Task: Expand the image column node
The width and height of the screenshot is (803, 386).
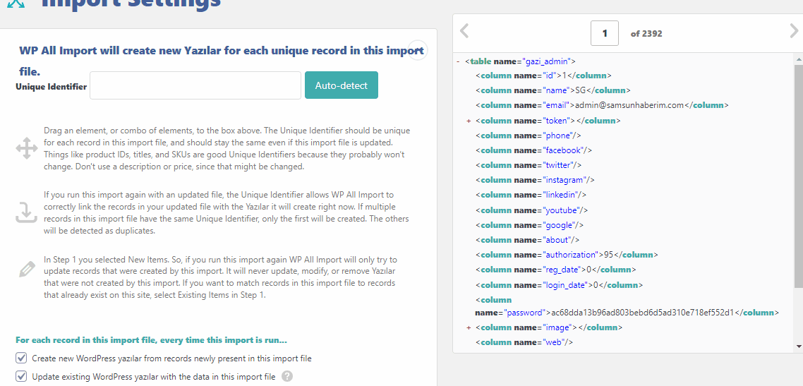Action: [468, 327]
